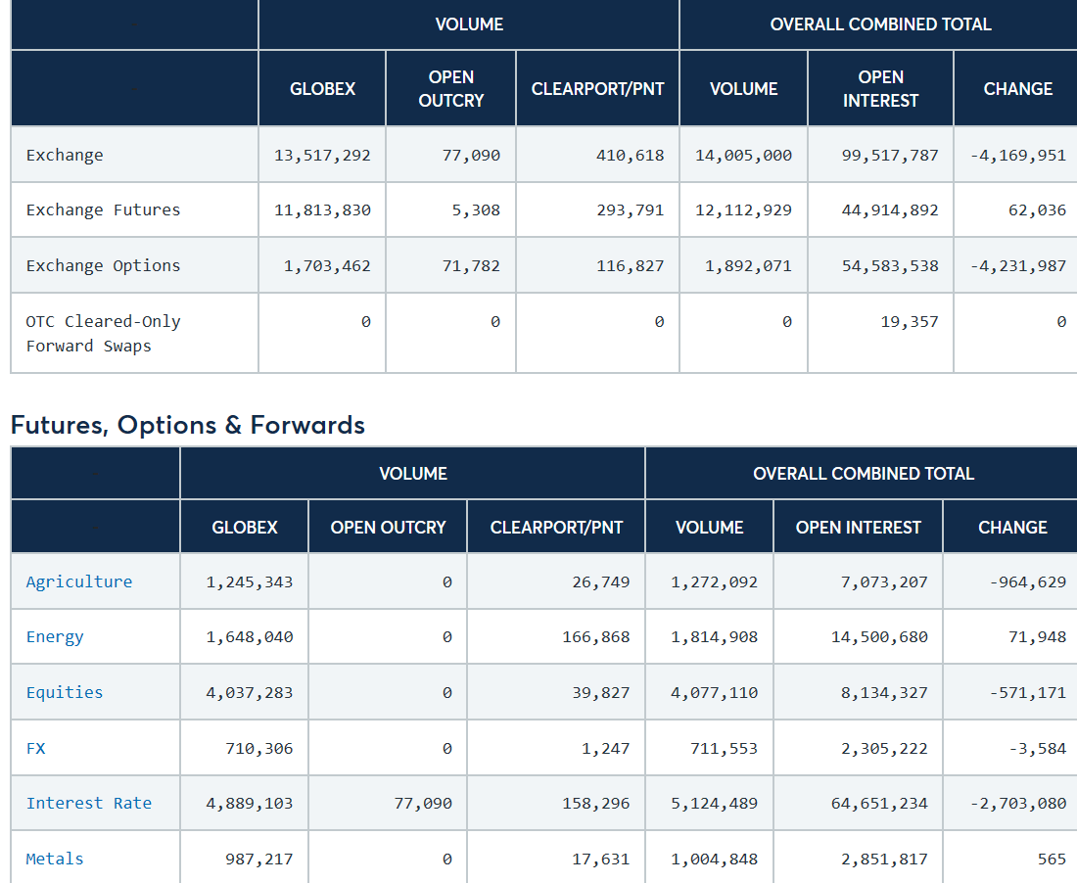
Task: Open the Metals link
Action: [x=55, y=859]
